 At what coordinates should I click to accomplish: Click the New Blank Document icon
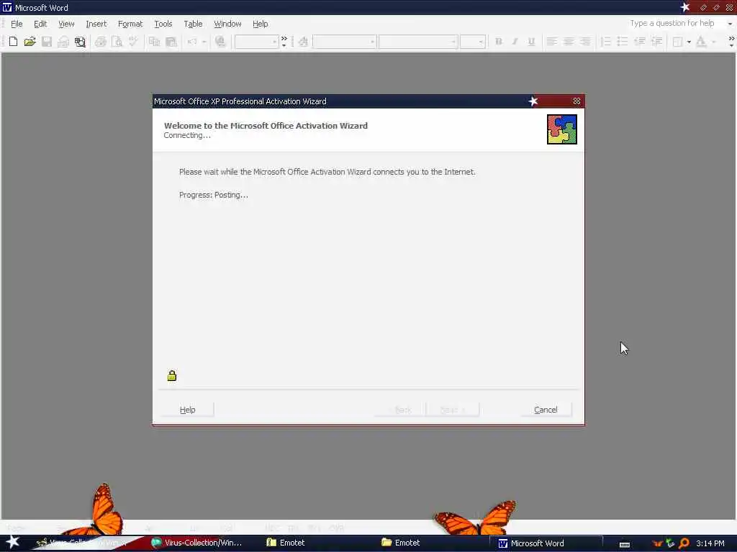click(13, 42)
